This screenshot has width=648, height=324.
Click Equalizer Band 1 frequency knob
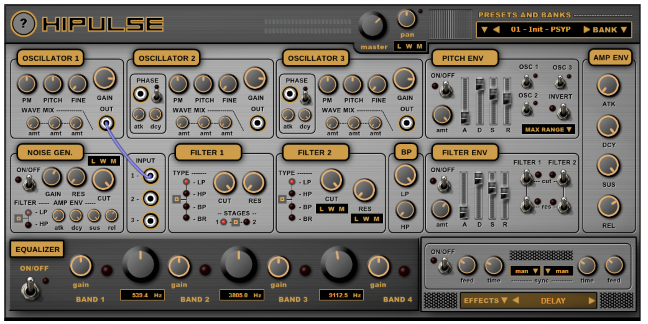click(141, 264)
